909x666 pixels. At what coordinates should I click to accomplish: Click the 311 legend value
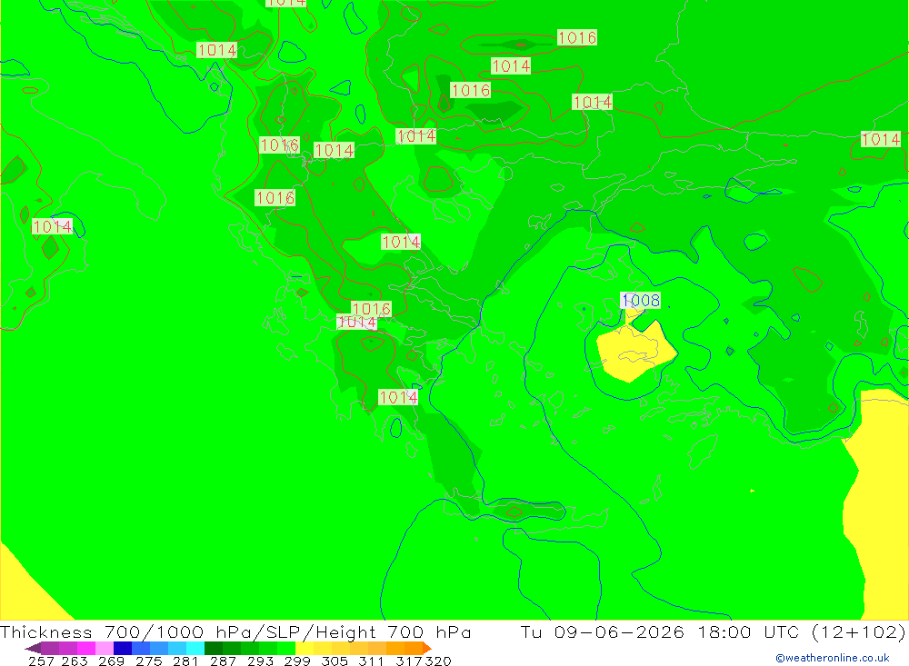point(371,661)
